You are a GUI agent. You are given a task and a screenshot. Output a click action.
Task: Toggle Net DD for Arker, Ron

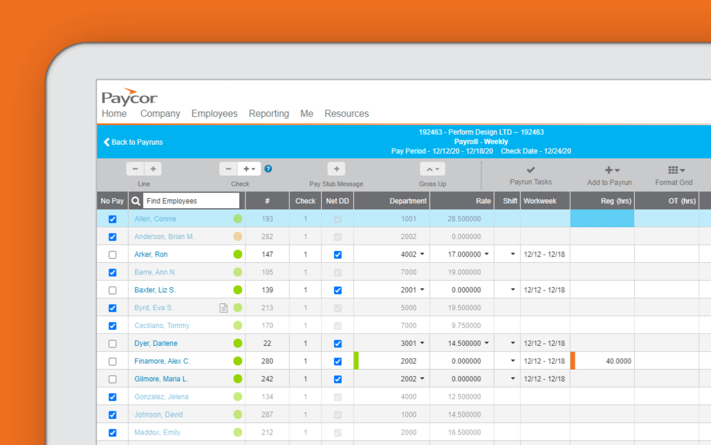coord(337,255)
